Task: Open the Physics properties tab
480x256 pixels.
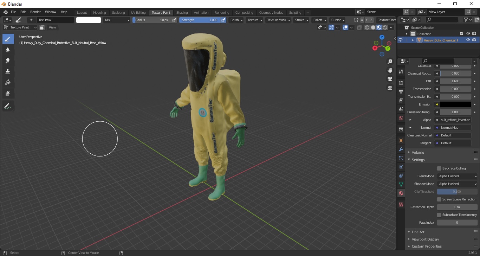Action: click(x=401, y=167)
